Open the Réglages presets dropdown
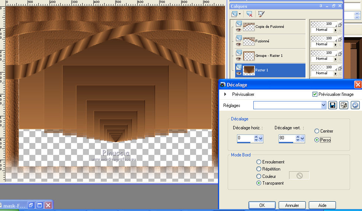Image resolution: width=362 pixels, height=211 pixels. [323, 105]
